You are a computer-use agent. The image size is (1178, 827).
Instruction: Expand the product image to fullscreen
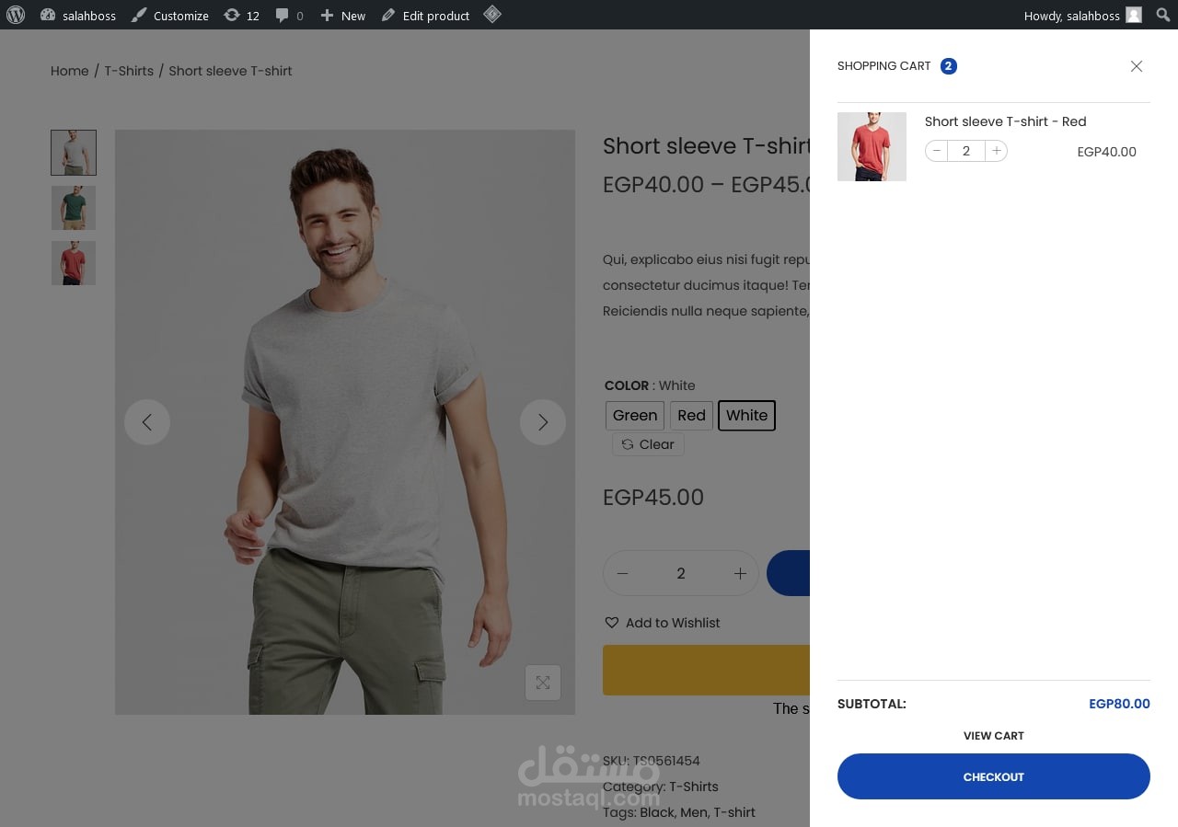[543, 683]
